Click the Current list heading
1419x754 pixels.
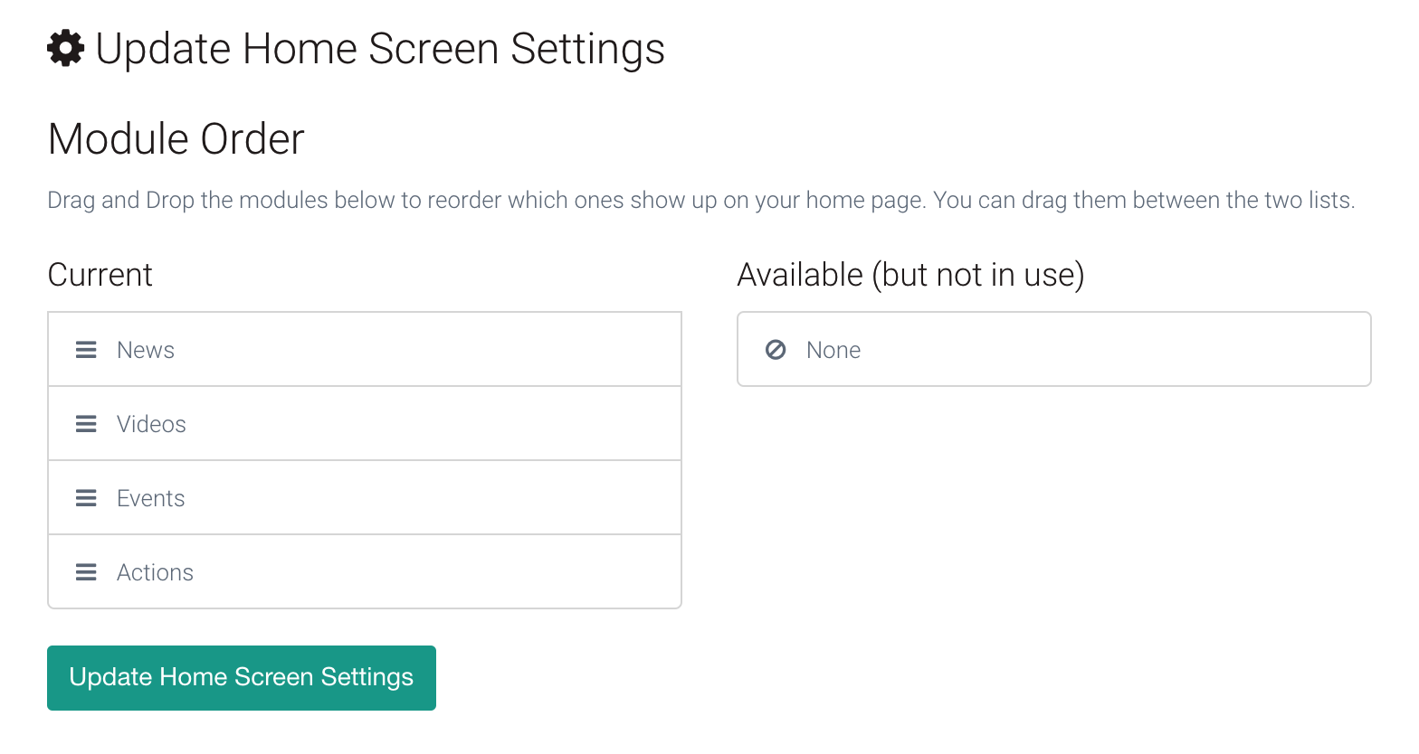100,275
